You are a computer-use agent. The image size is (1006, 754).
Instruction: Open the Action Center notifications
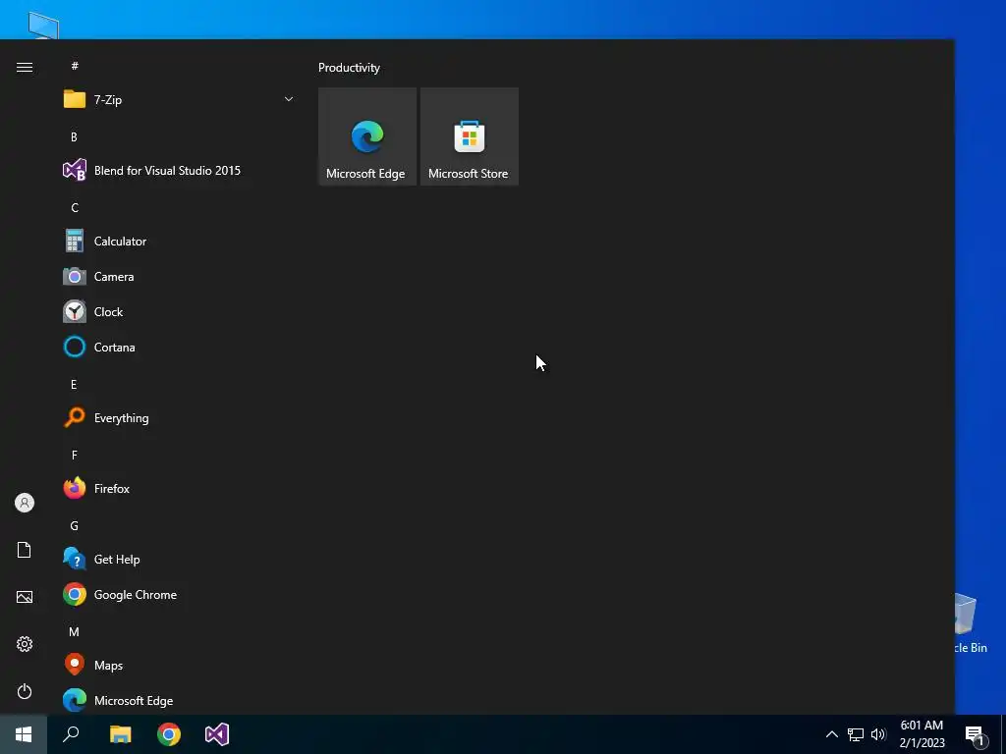[x=976, y=735]
